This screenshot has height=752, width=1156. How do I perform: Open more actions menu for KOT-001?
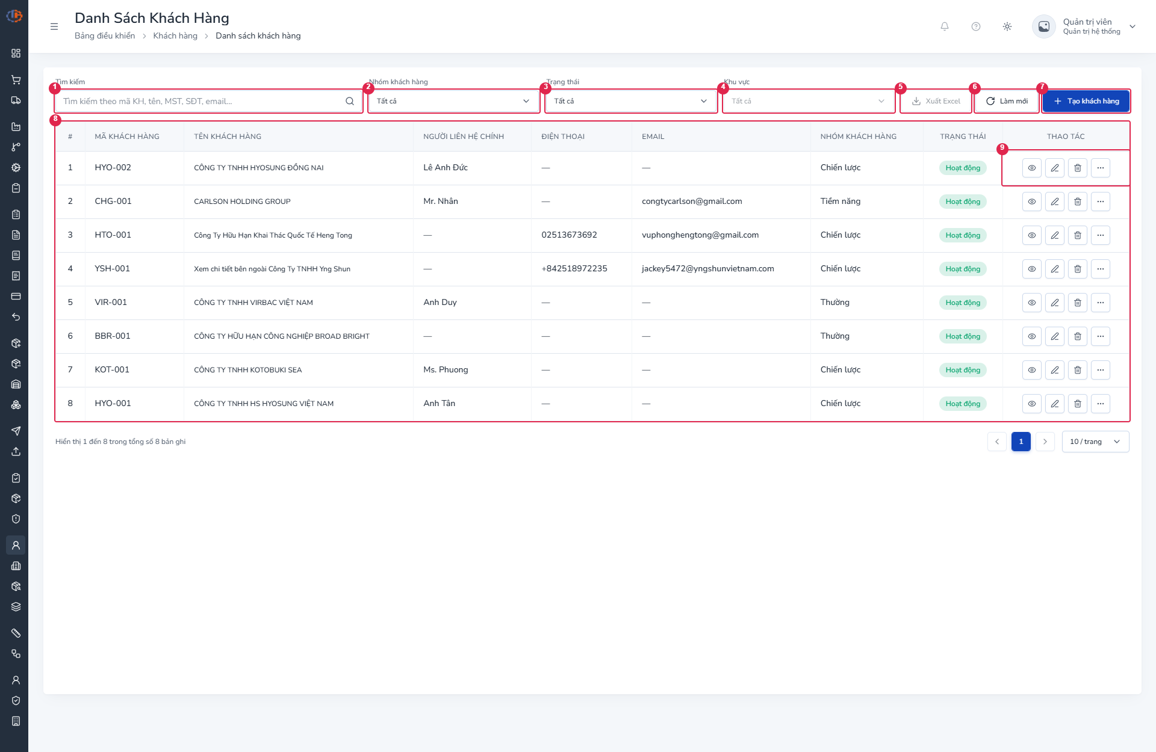click(1101, 370)
